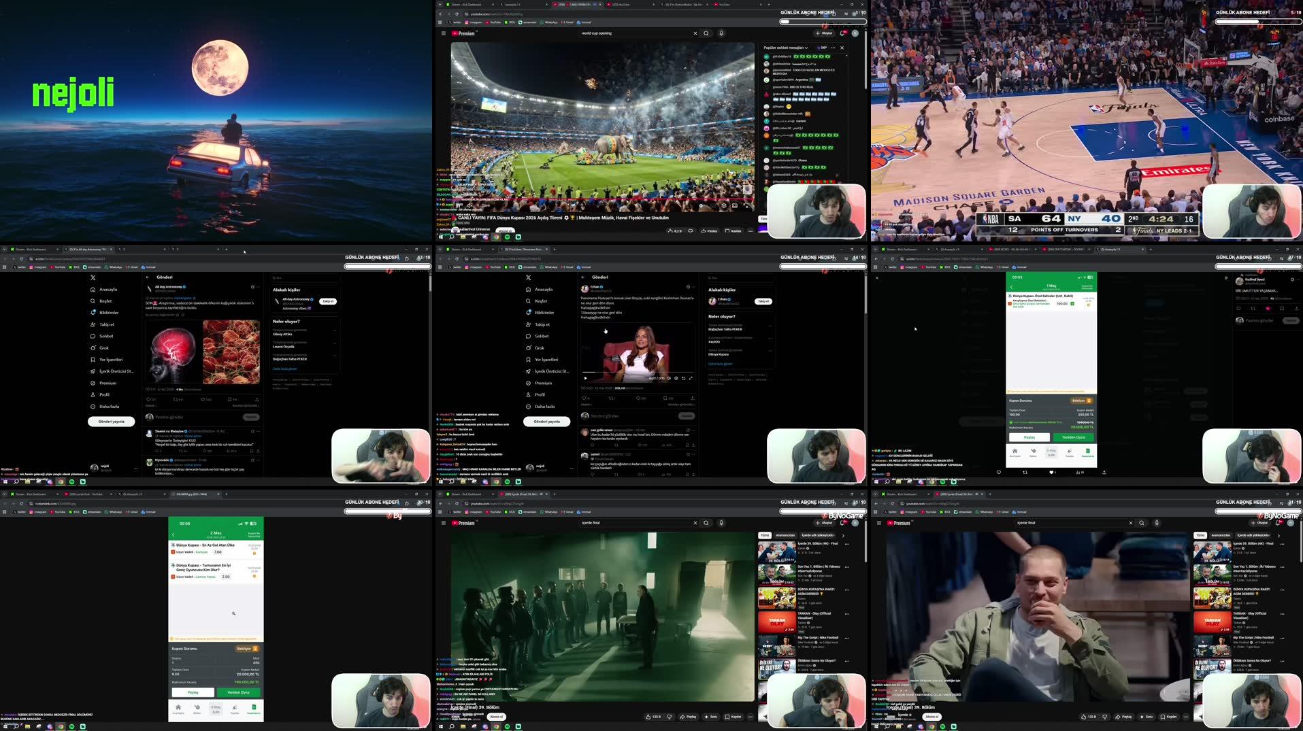Click Gönderi yayınla in the All day Astronomy window

112,422
